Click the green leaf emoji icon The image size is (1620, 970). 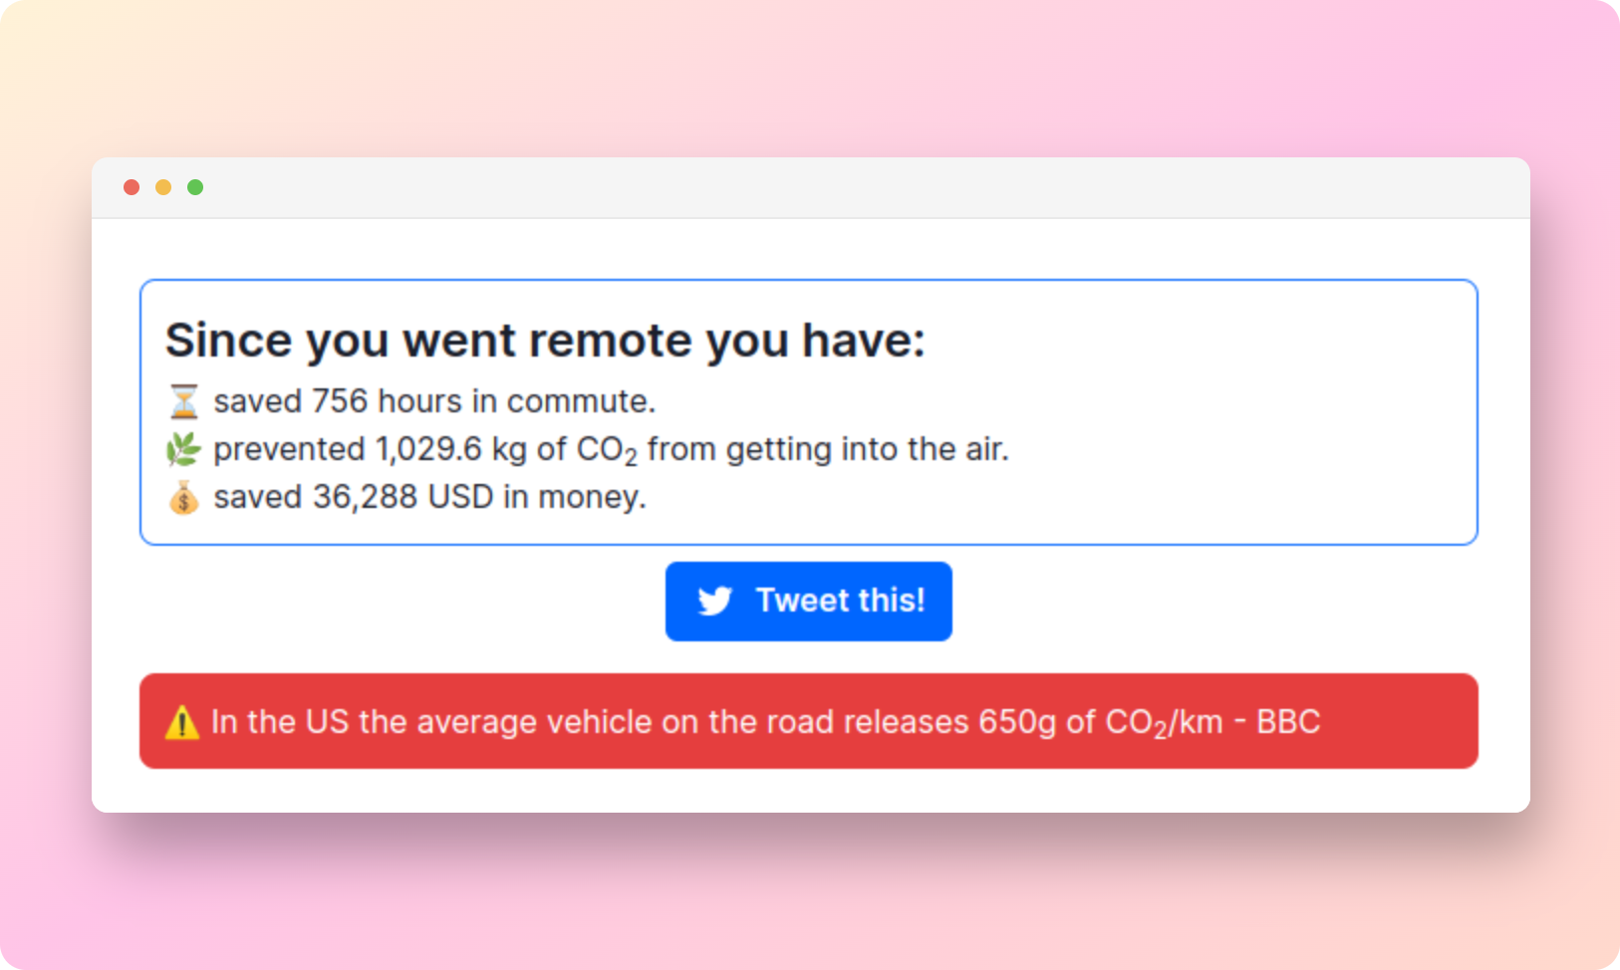(183, 449)
